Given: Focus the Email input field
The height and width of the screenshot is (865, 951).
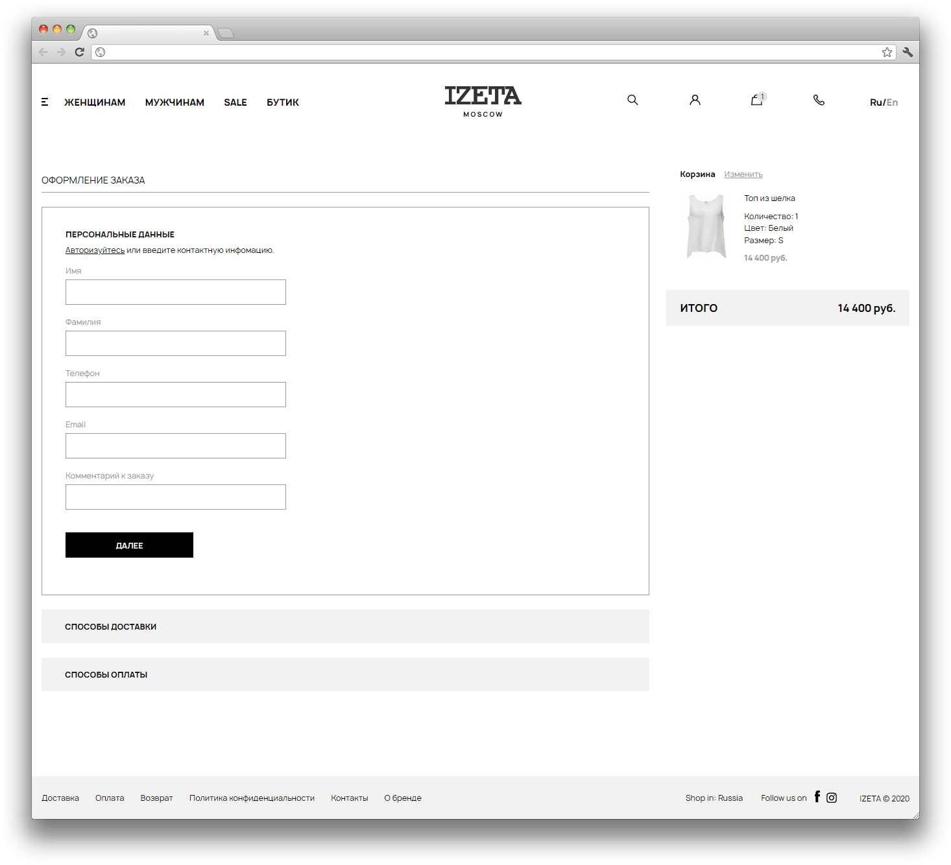Looking at the screenshot, I should click(x=176, y=446).
